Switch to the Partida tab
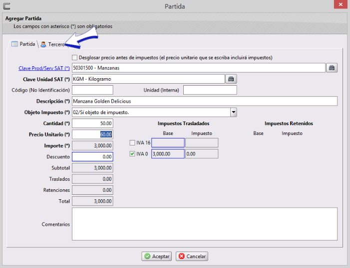The image size is (350, 268). point(23,44)
